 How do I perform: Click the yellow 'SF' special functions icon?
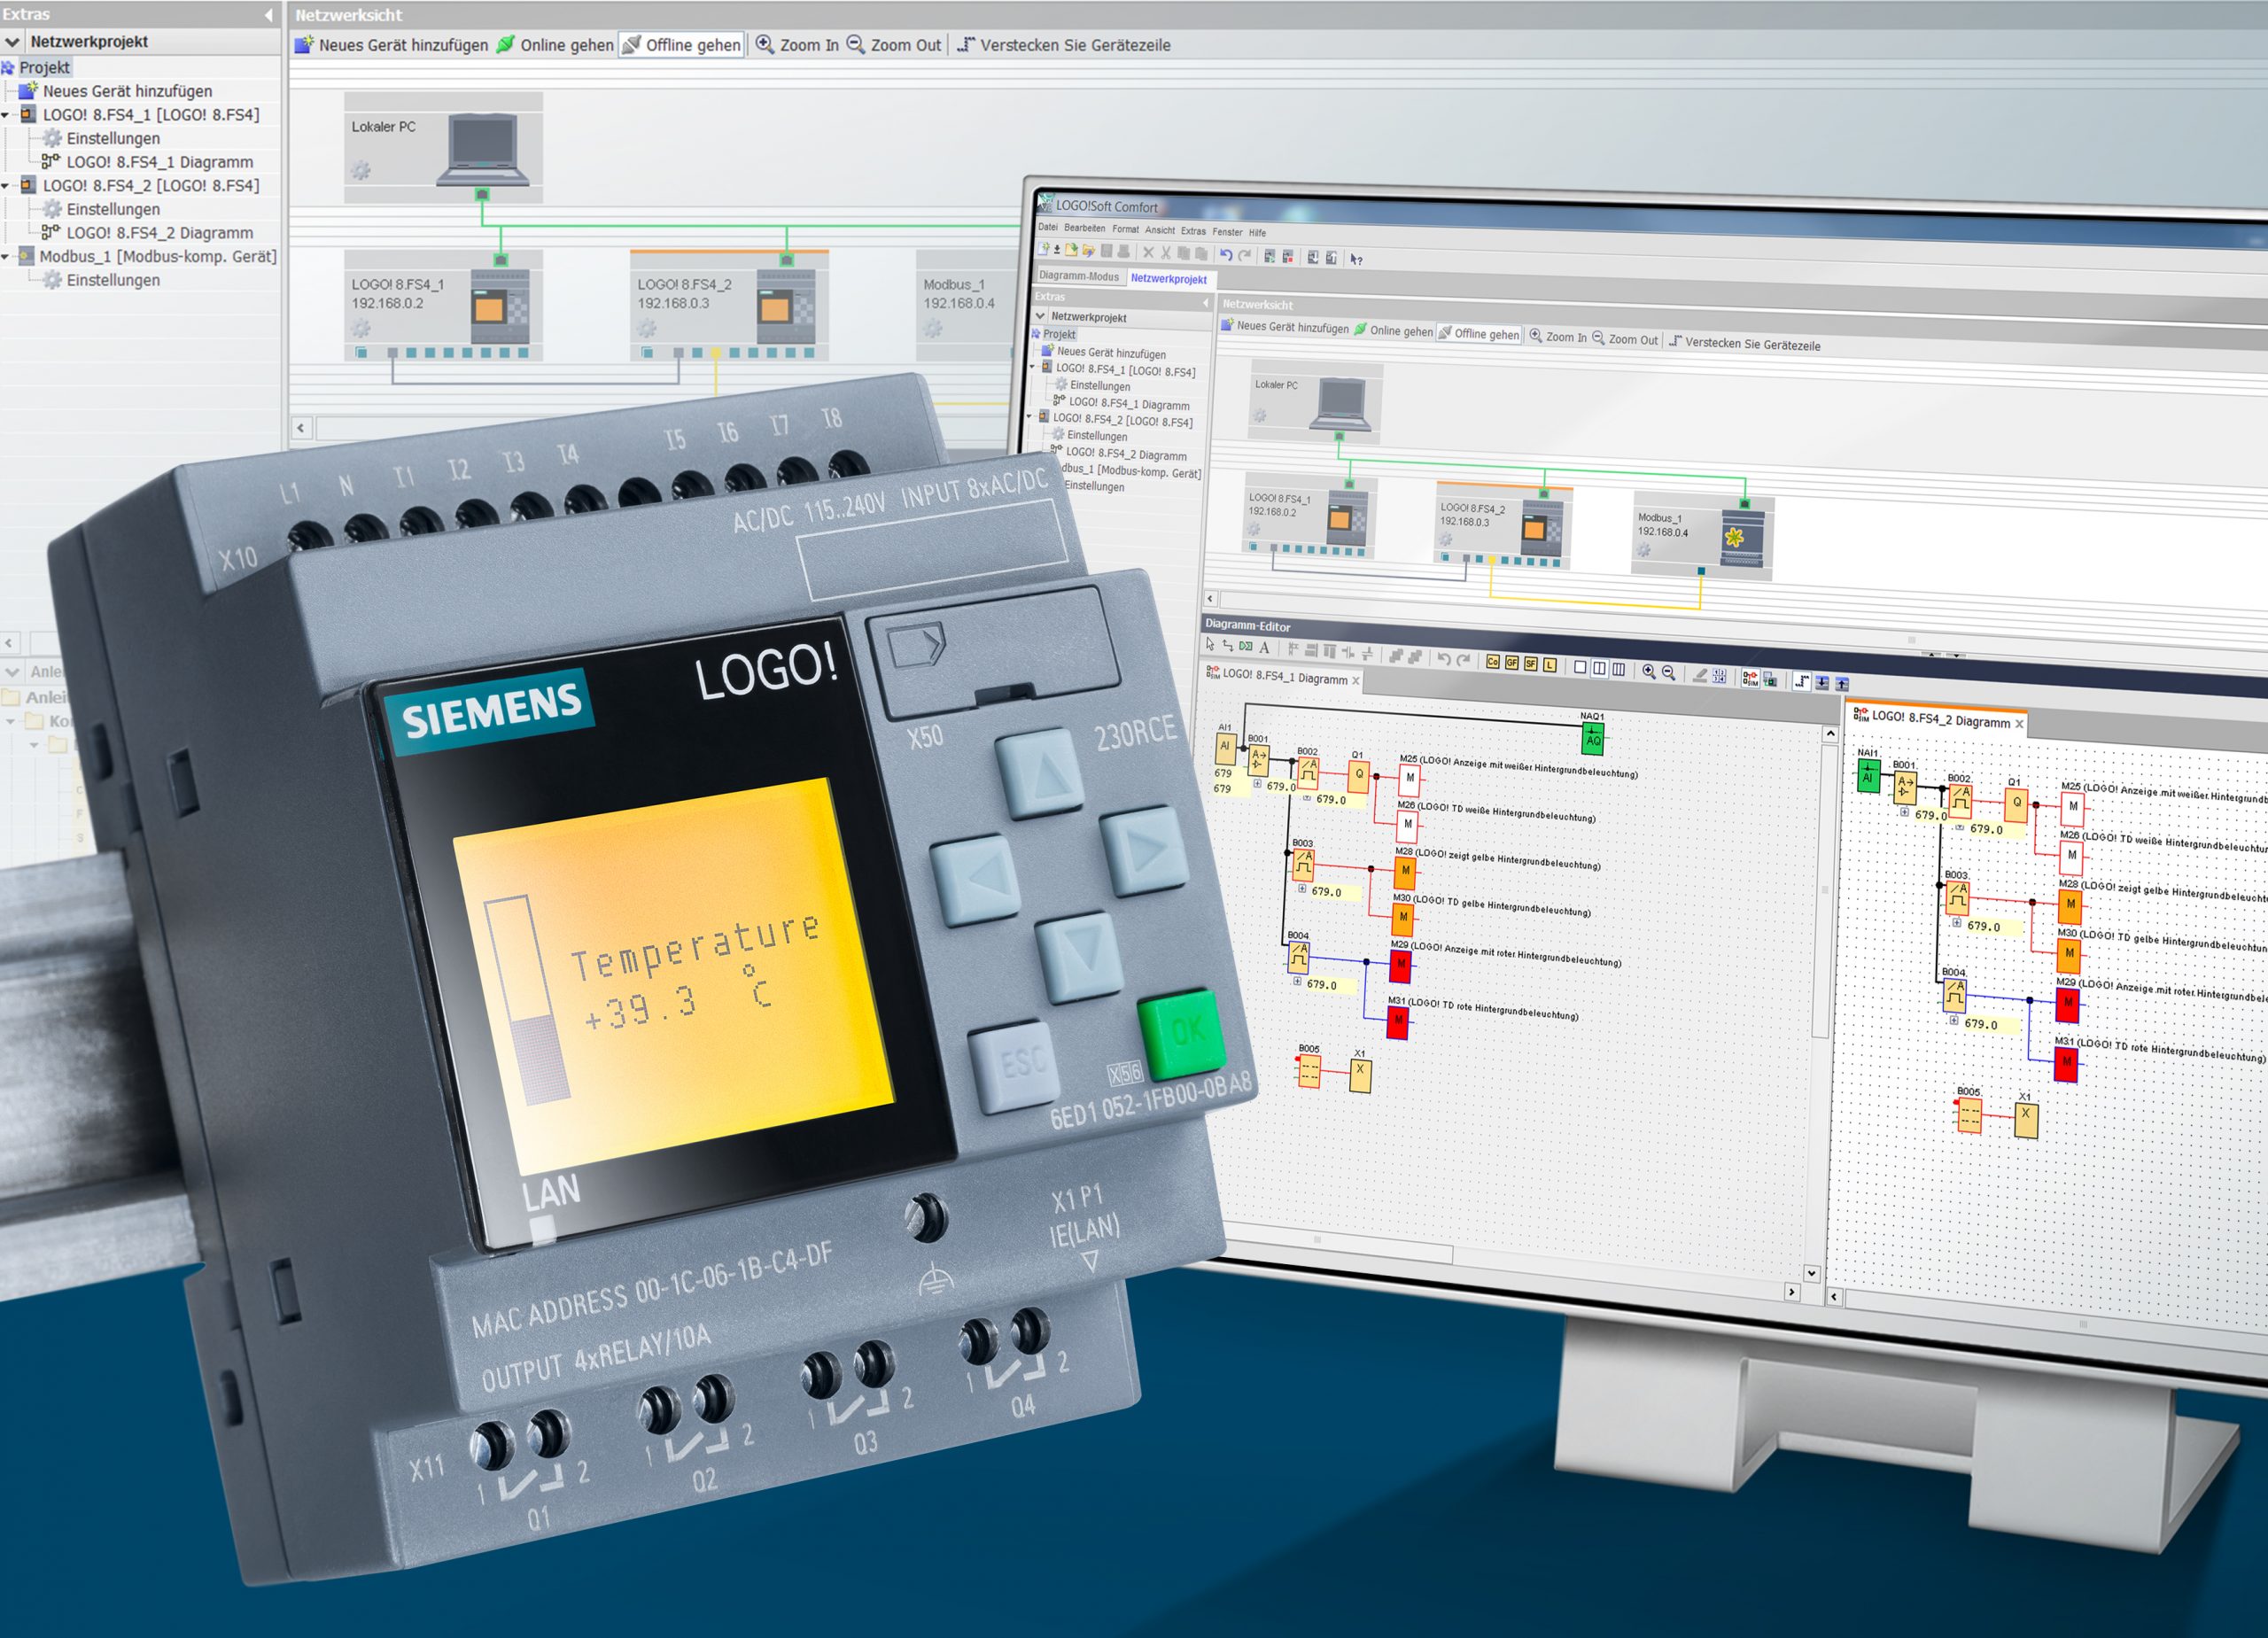point(1531,664)
